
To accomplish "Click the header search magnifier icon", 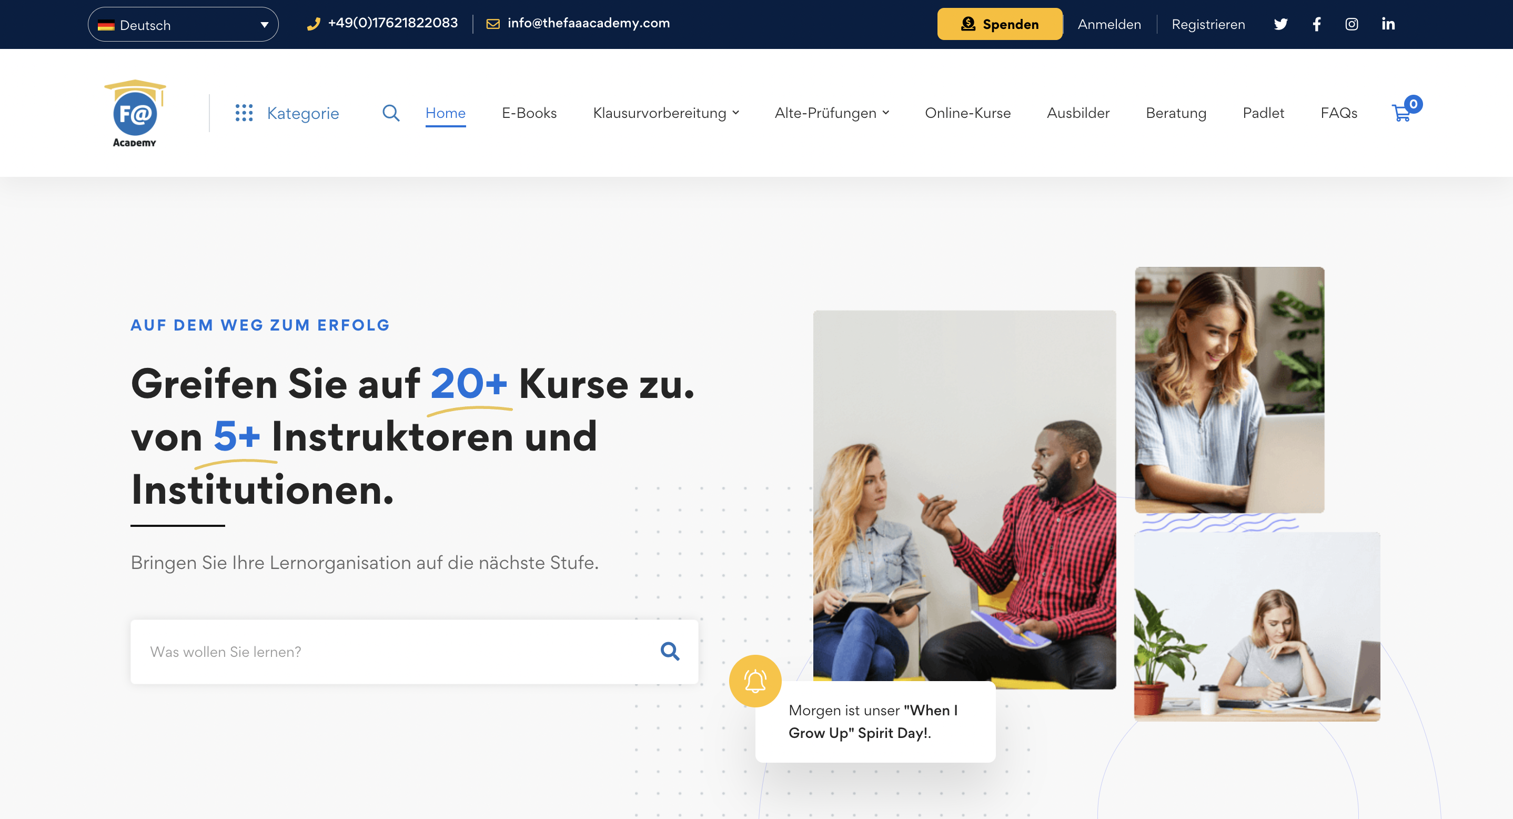I will pyautogui.click(x=390, y=113).
